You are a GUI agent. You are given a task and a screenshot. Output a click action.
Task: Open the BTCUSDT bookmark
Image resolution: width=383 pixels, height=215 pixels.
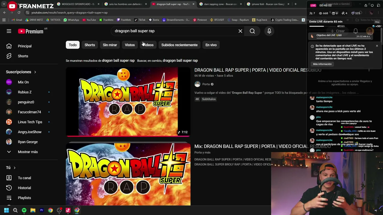(217, 20)
